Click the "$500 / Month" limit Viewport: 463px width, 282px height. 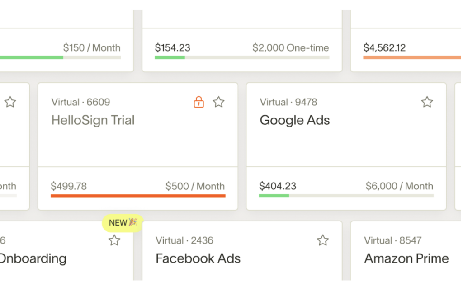coord(195,186)
